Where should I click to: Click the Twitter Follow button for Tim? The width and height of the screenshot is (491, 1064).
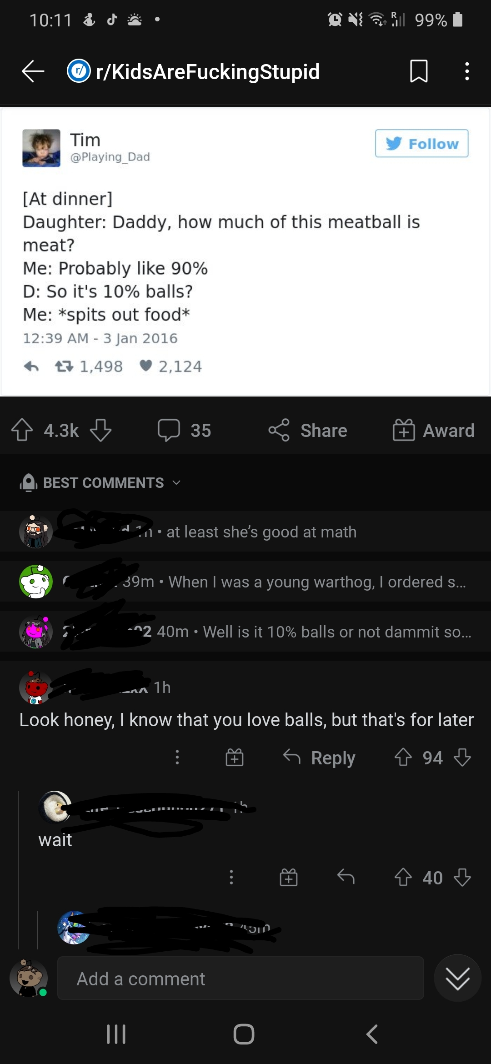(421, 144)
